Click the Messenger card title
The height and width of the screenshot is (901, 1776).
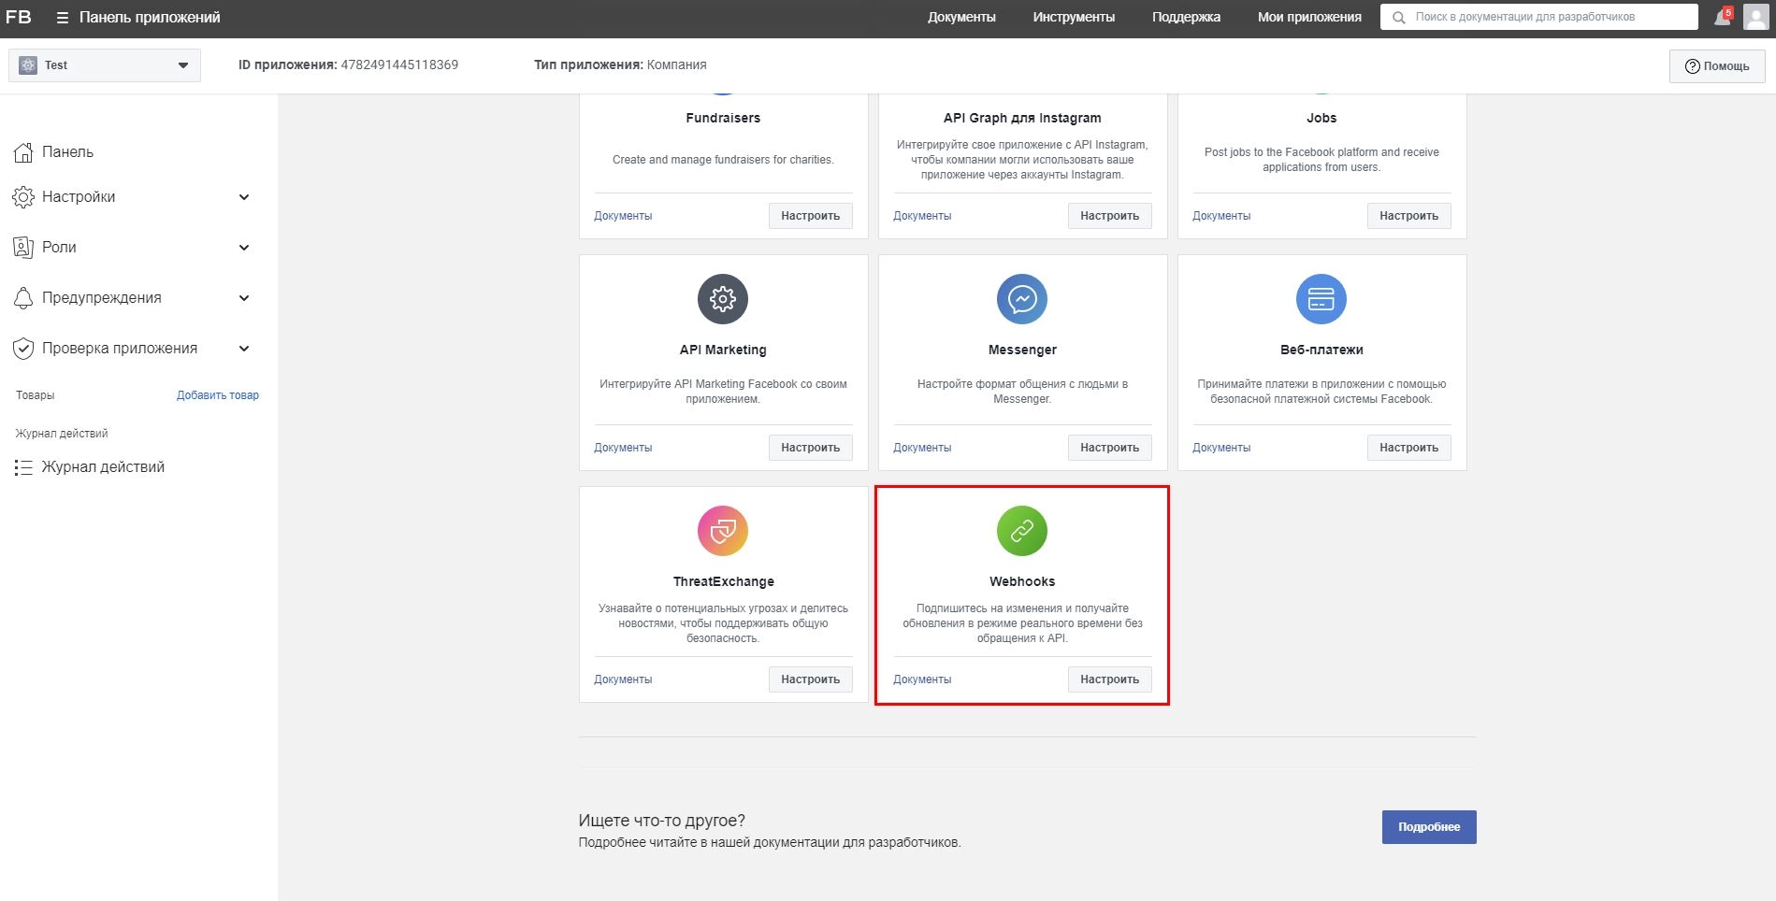[1022, 350]
